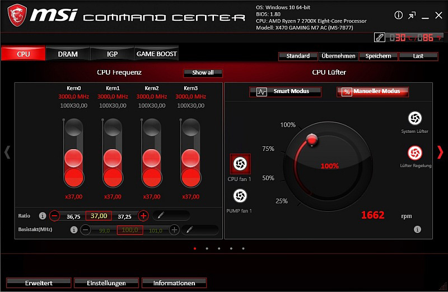The width and height of the screenshot is (448, 292).
Task: Open the information icon in title bar
Action: (398, 15)
